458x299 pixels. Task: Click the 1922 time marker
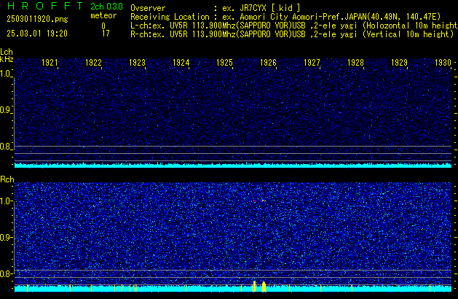[93, 63]
